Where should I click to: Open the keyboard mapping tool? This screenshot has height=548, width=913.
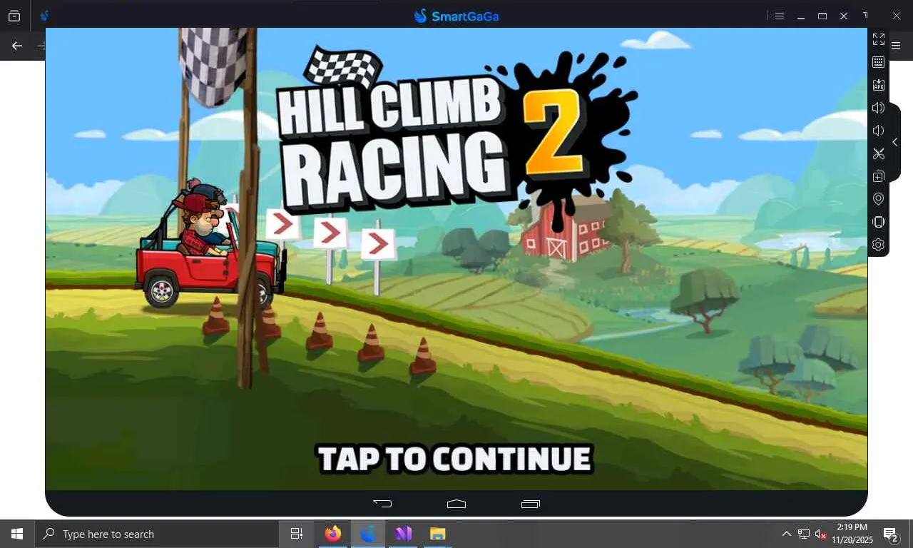[x=878, y=62]
